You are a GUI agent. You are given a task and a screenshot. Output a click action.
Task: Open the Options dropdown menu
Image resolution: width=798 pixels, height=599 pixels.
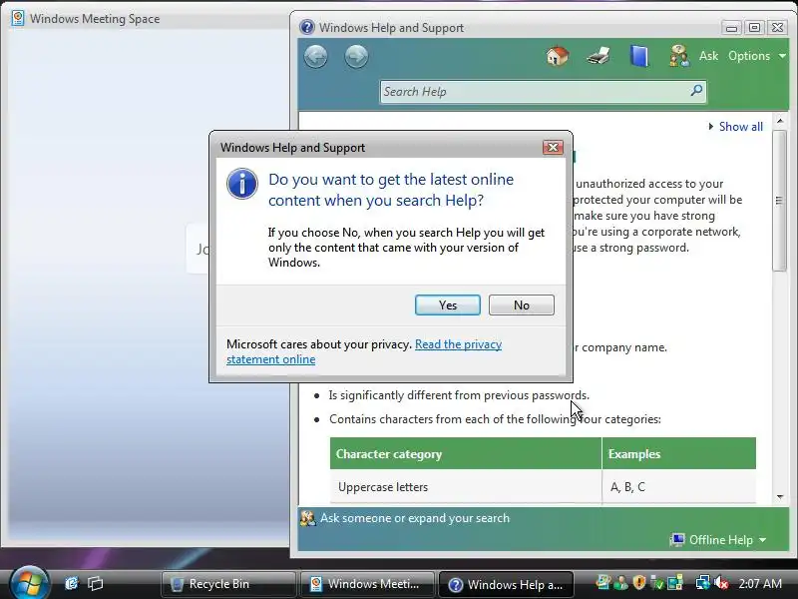click(756, 56)
